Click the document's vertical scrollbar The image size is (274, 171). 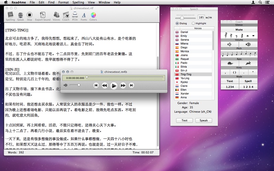click(x=158, y=101)
